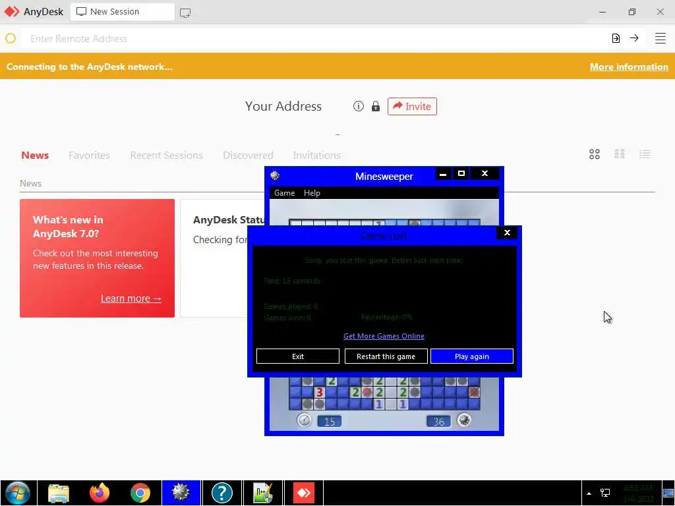This screenshot has height=506, width=675.
Task: Click the file transfer icon beside address bar
Action: [x=616, y=38]
